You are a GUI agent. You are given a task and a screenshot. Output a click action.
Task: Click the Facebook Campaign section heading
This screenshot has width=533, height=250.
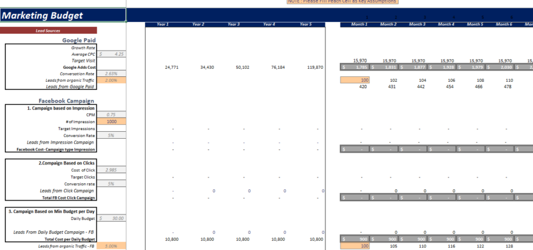click(x=66, y=101)
